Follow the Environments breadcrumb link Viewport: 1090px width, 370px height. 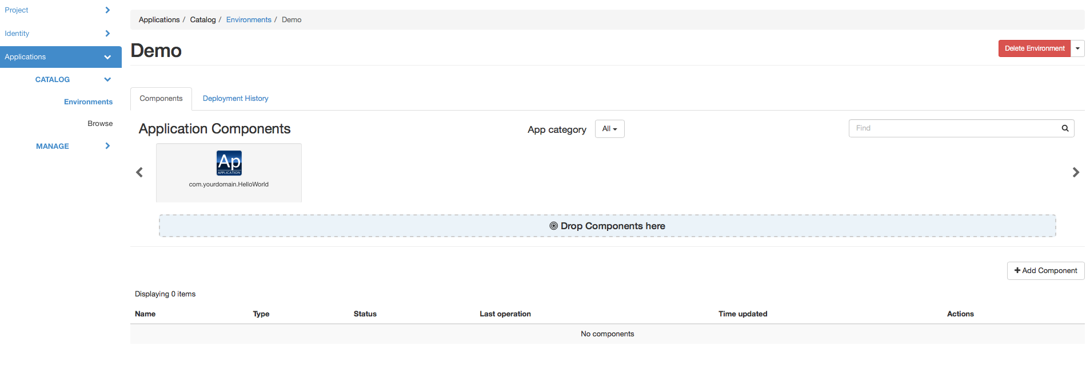pyautogui.click(x=249, y=20)
